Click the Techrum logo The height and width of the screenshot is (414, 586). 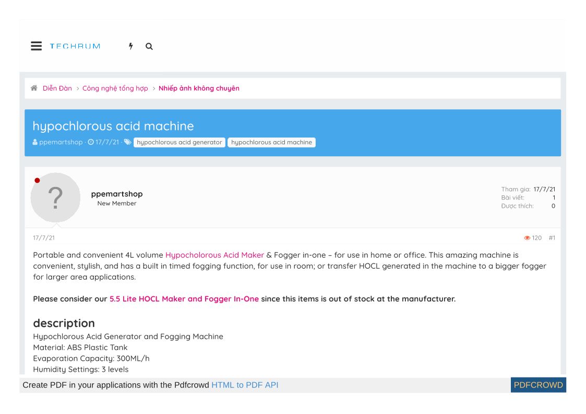75,46
